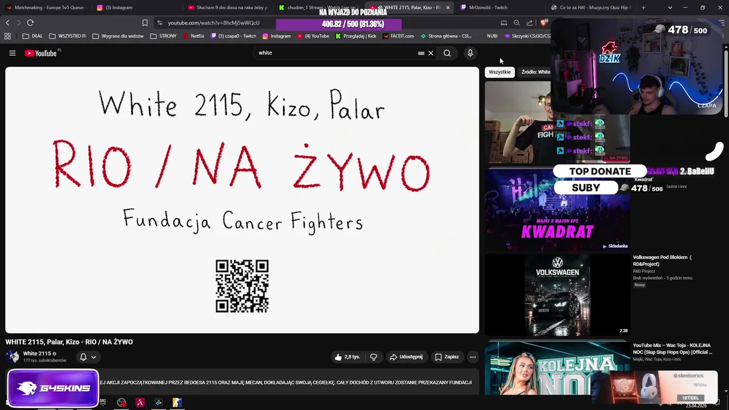Open the Instagram bookmark
Viewport: 729px width, 410px height.
[276, 36]
